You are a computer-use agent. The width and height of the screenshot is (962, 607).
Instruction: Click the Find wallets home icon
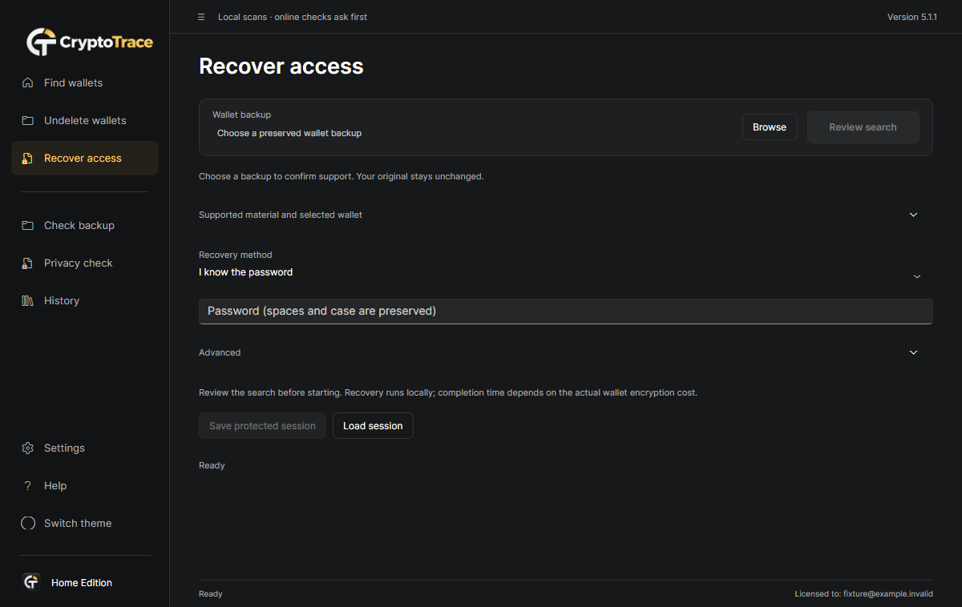[28, 82]
